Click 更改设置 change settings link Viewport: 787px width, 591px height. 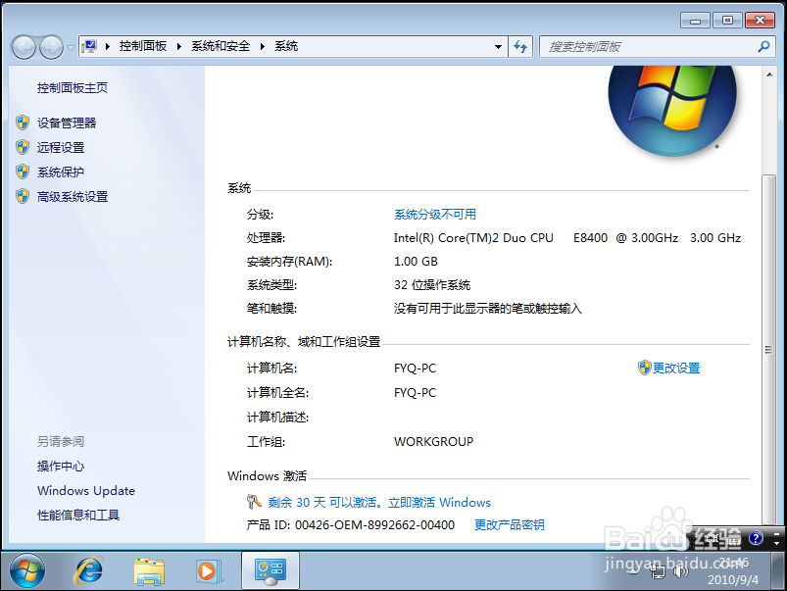pos(676,369)
